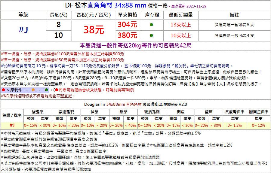Click the orange dot in the stock legend
Image resolution: width=271 pixels, height=173 pixels.
pos(33,90)
